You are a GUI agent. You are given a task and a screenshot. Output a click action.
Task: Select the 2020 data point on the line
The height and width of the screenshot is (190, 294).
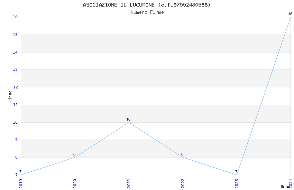(x=75, y=157)
